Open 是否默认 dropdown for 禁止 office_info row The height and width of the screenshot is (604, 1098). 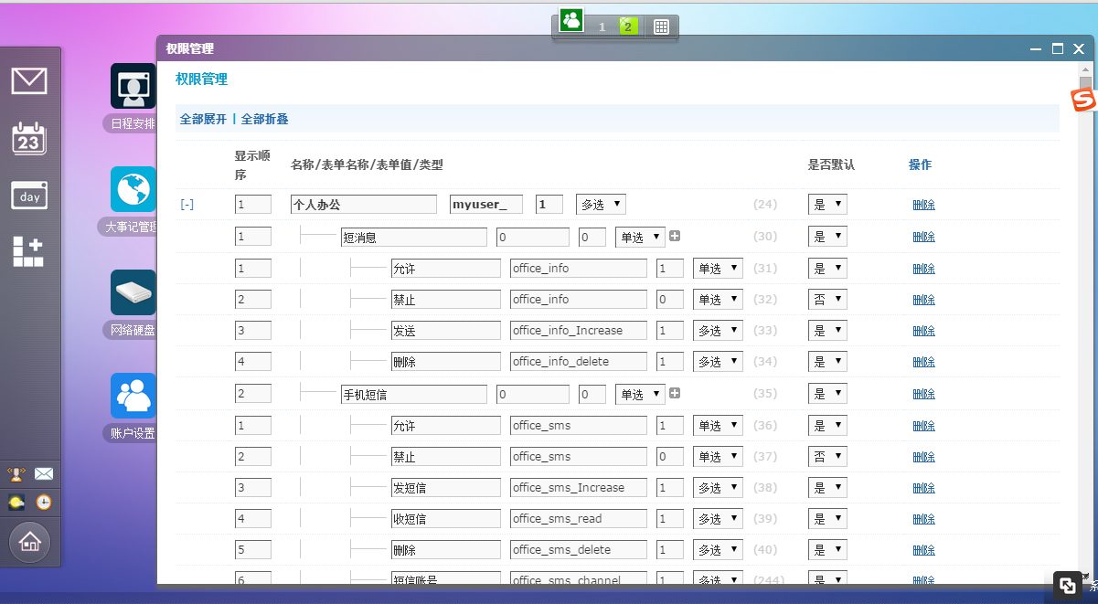point(826,300)
